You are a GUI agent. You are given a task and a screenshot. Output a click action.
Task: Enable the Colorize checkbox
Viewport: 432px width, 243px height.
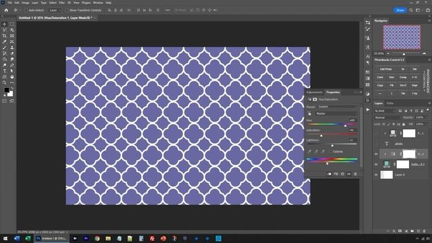(x=331, y=151)
